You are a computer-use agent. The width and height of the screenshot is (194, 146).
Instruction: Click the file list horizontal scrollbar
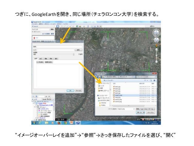click(x=129, y=106)
